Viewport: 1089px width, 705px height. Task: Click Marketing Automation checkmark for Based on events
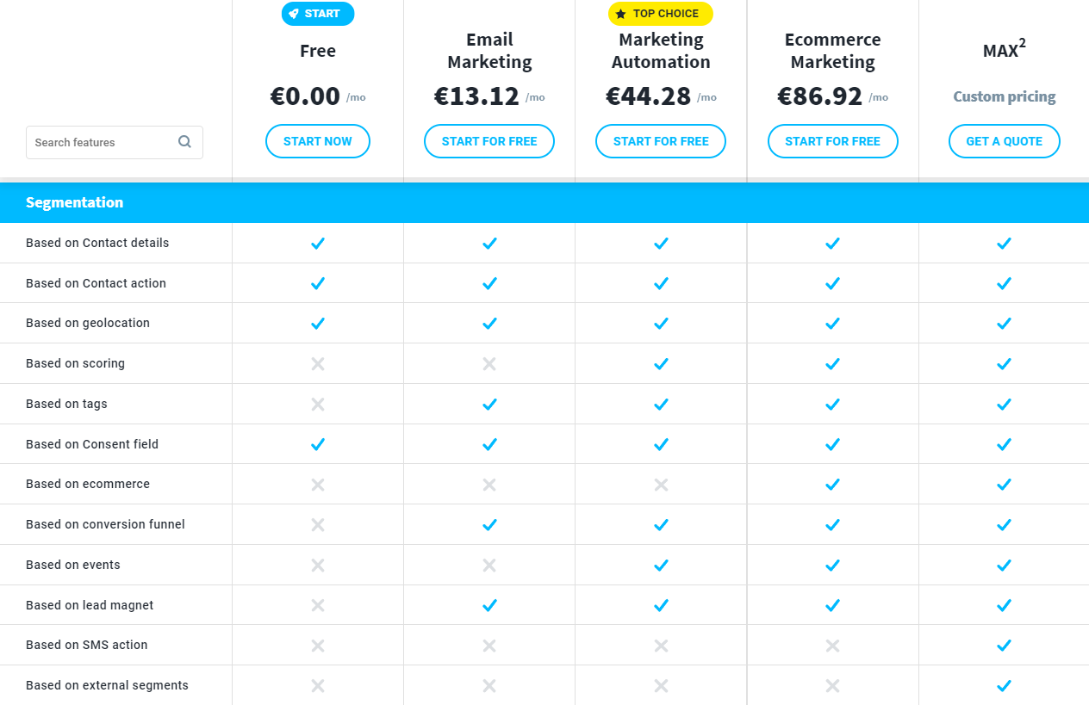pyautogui.click(x=661, y=566)
